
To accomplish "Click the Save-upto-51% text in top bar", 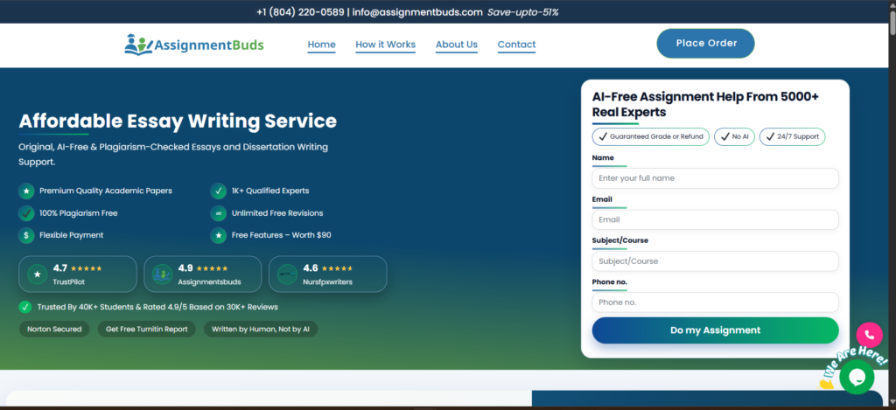I will click(523, 12).
